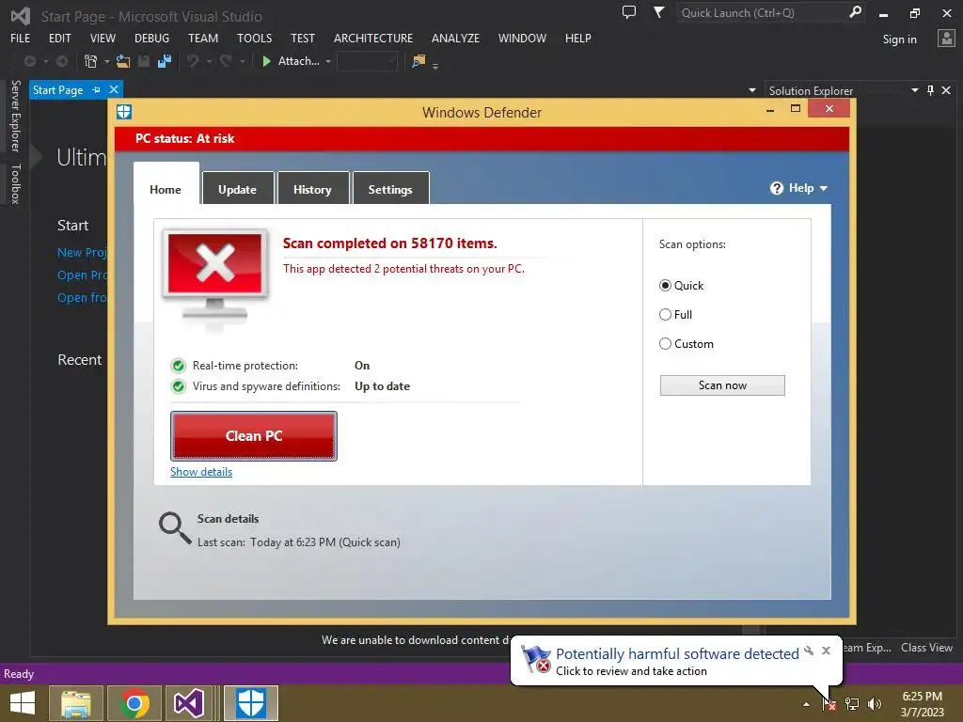963x722 pixels.
Task: Switch to Visual Studio via the taskbar icon
Action: point(189,703)
